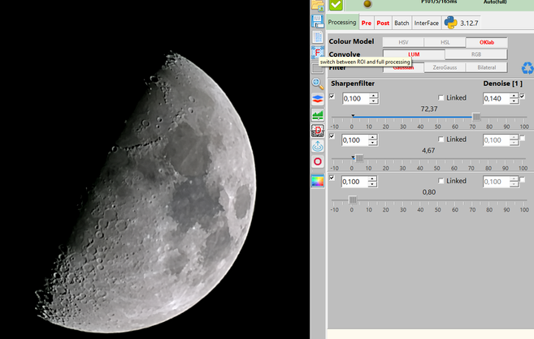This screenshot has height=339, width=534.
Task: Toggle the first sharpen layer checkbox
Action: [x=332, y=97]
